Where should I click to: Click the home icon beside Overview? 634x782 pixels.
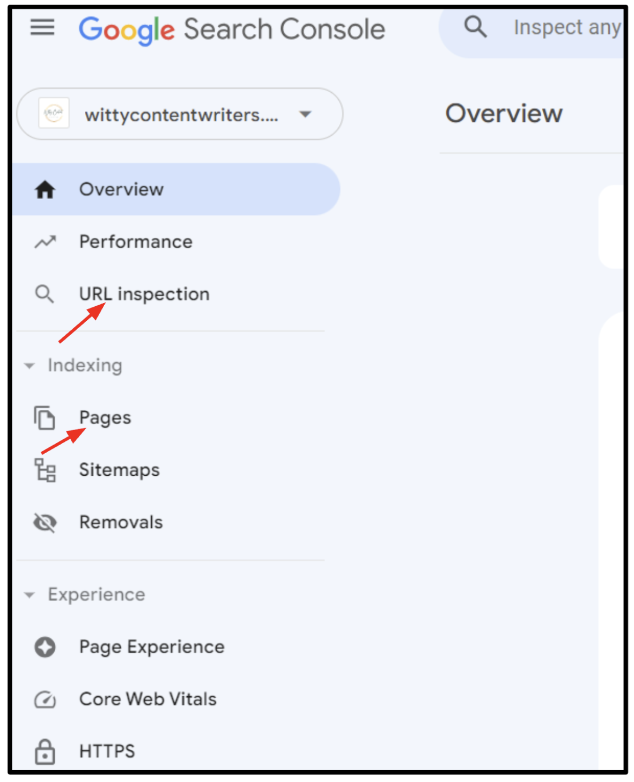pyautogui.click(x=45, y=189)
